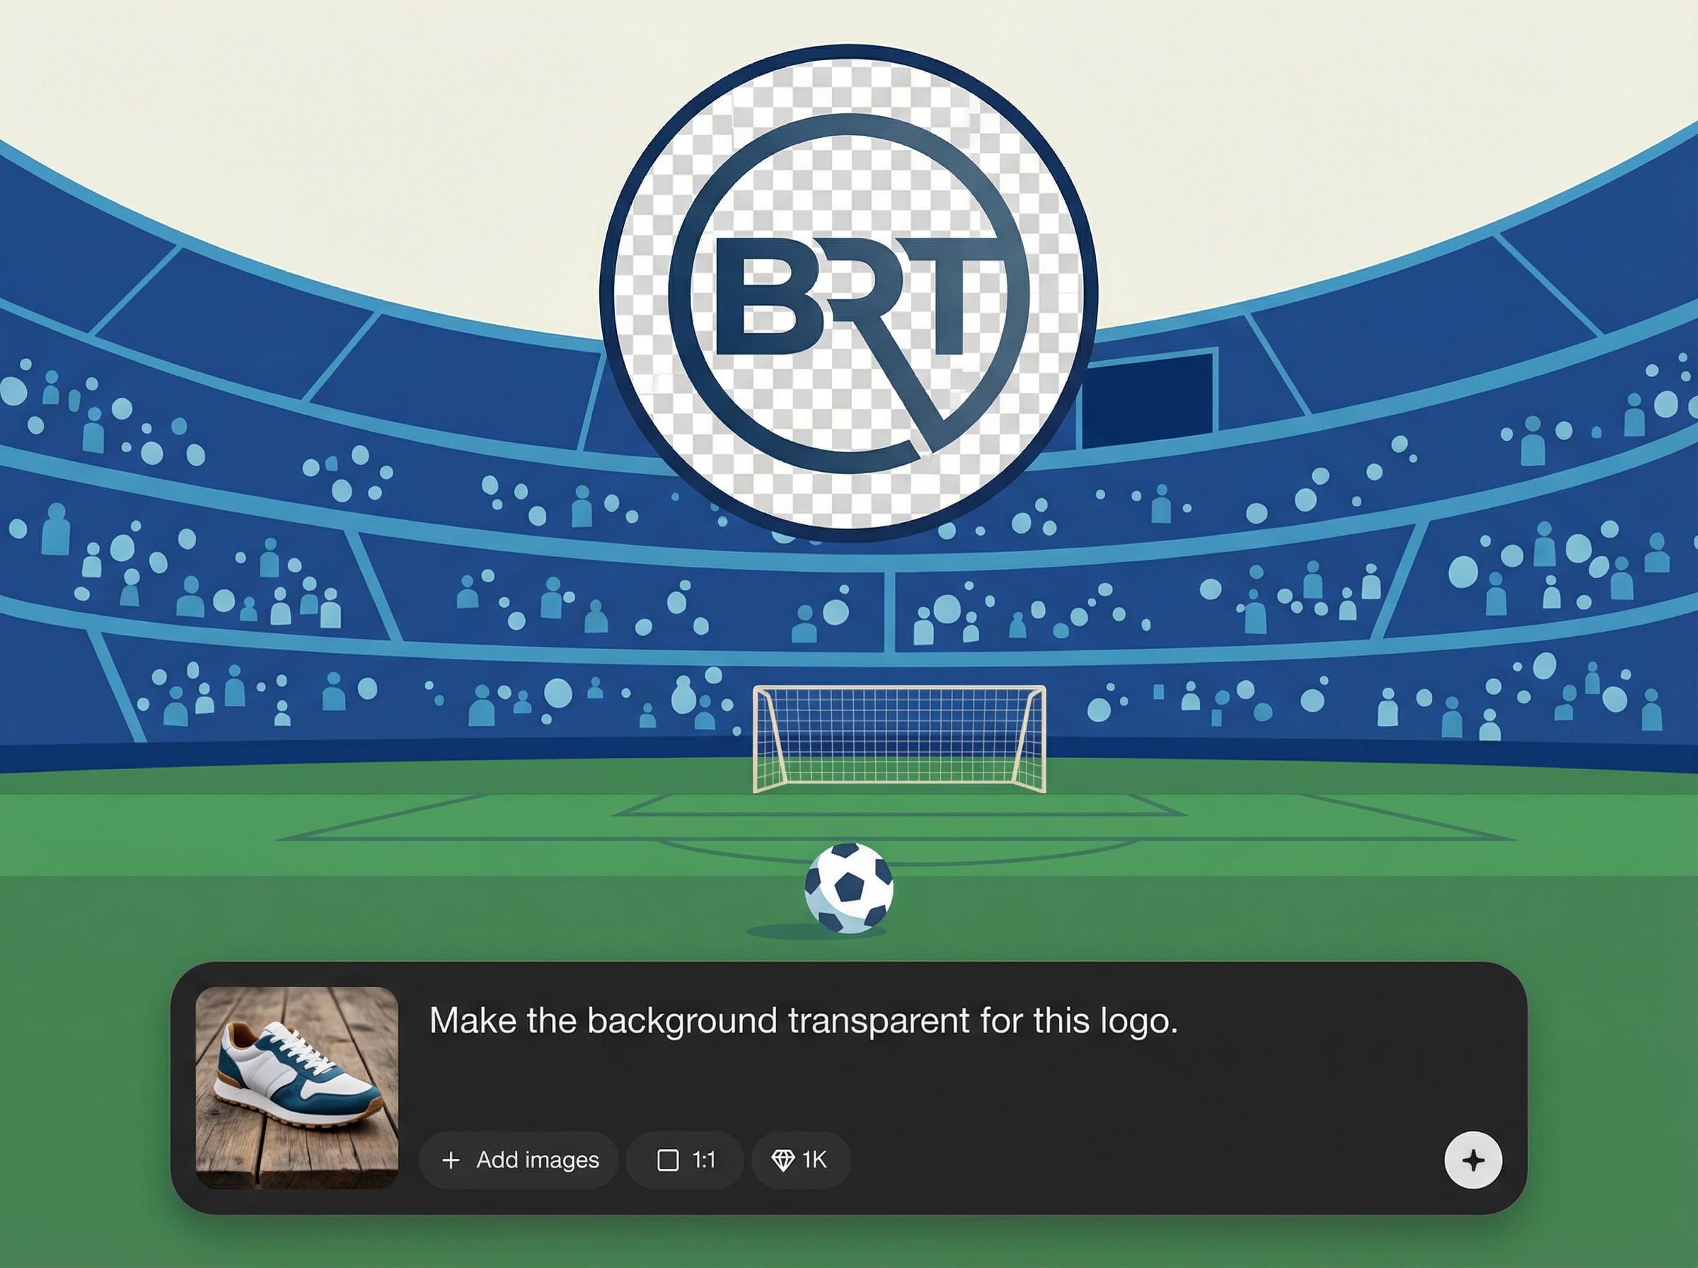Click the Add images button
This screenshot has width=1698, height=1268.
coord(519,1160)
